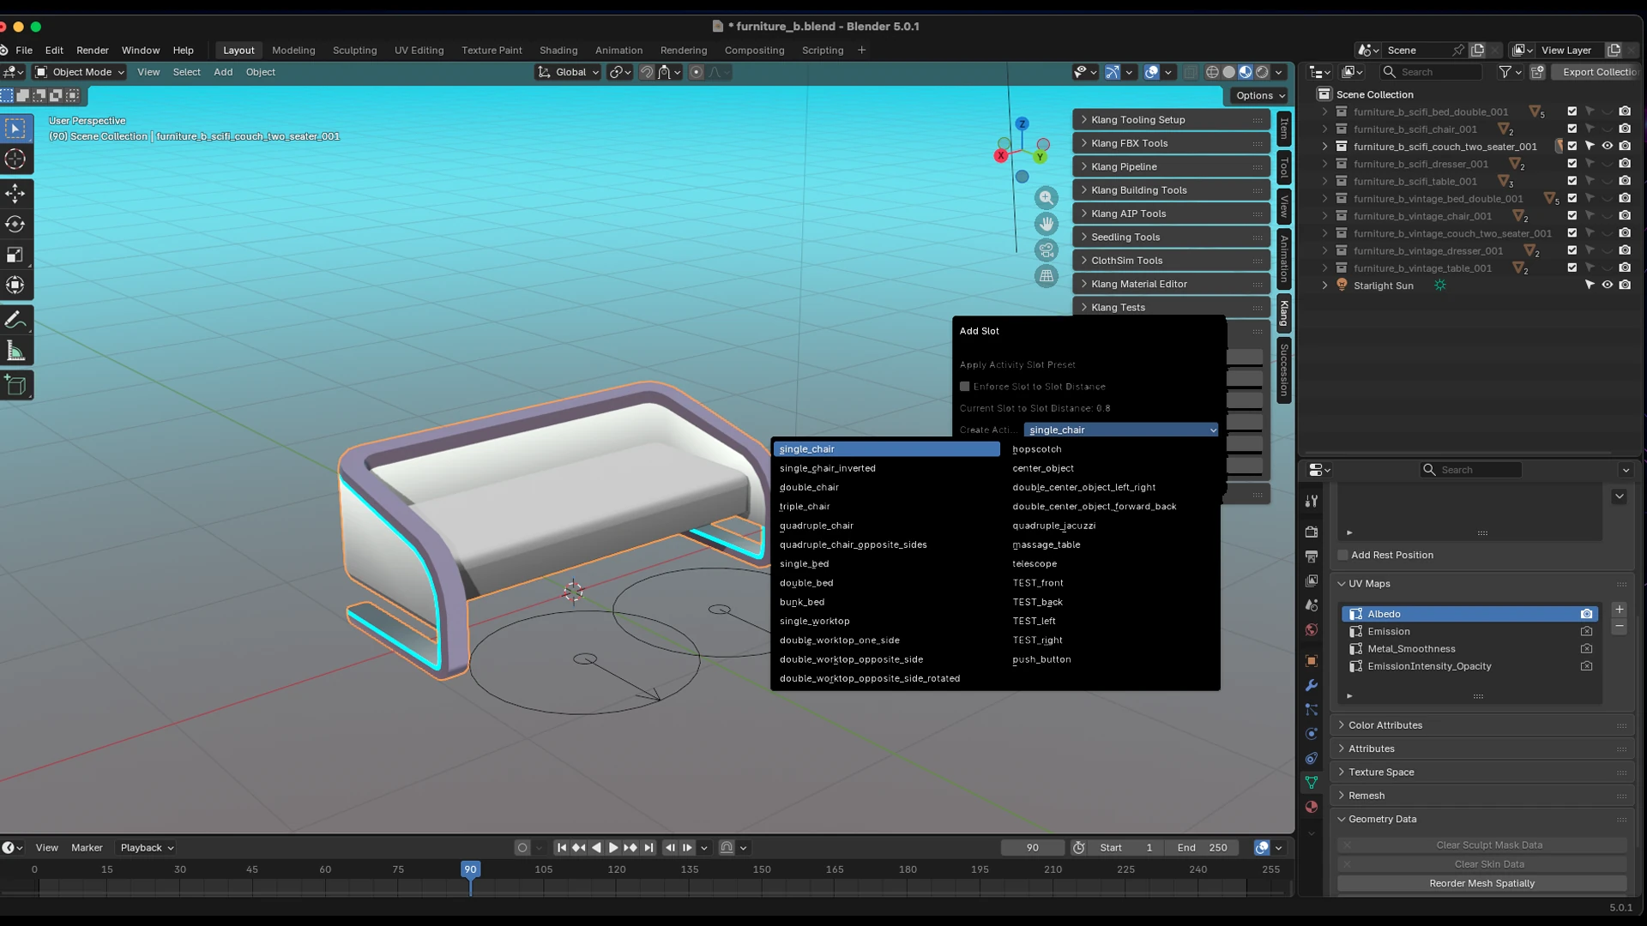Disable render for furniture_b_vintage_table_001
The height and width of the screenshot is (926, 1647).
1625,268
